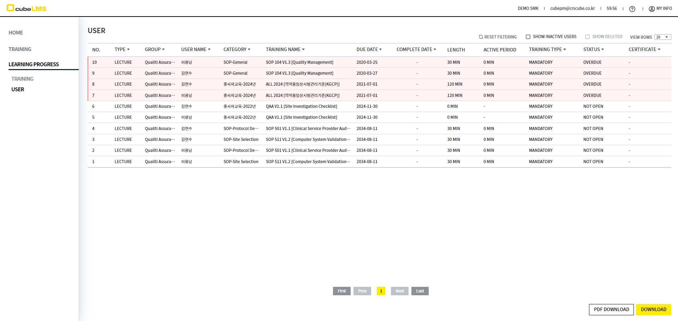678x321 pixels.
Task: Toggle the Show Deleted checkbox
Action: click(x=587, y=37)
